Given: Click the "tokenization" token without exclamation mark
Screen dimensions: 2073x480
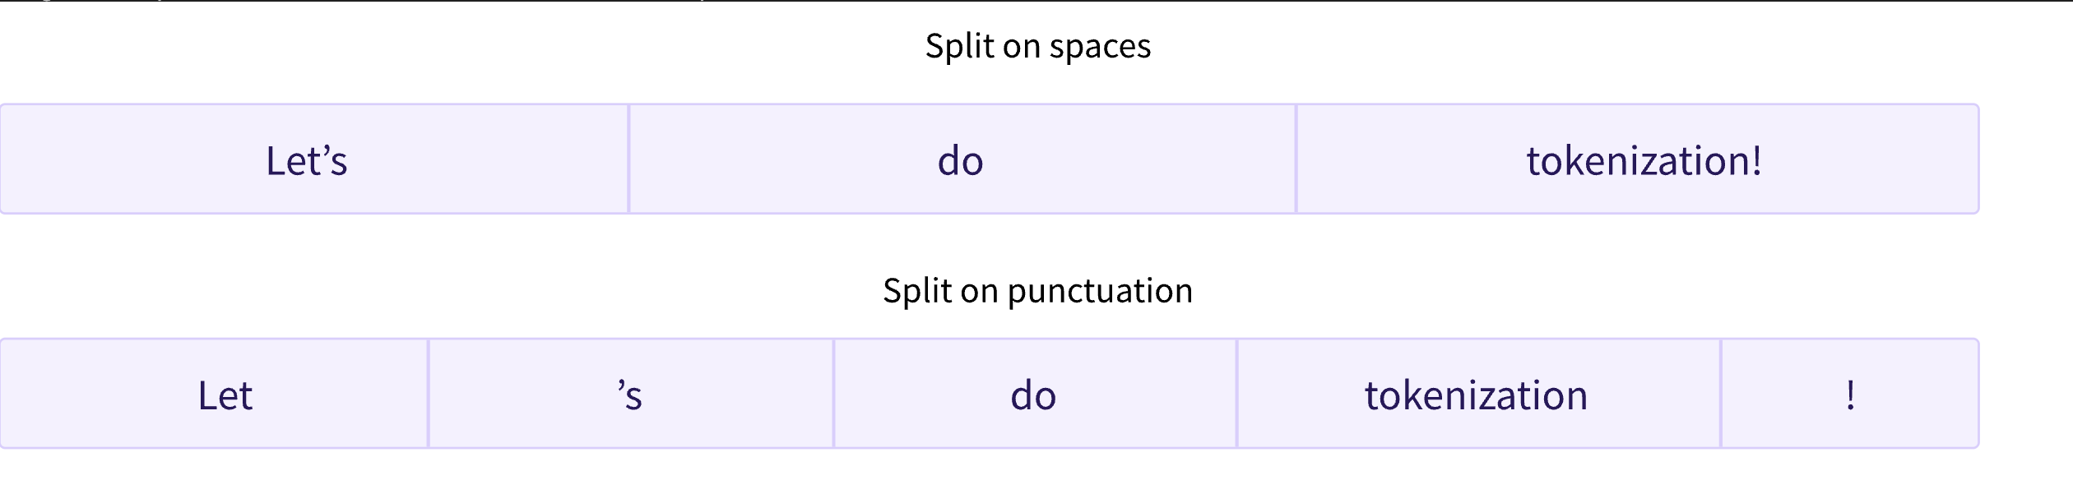Looking at the screenshot, I should click(1479, 394).
